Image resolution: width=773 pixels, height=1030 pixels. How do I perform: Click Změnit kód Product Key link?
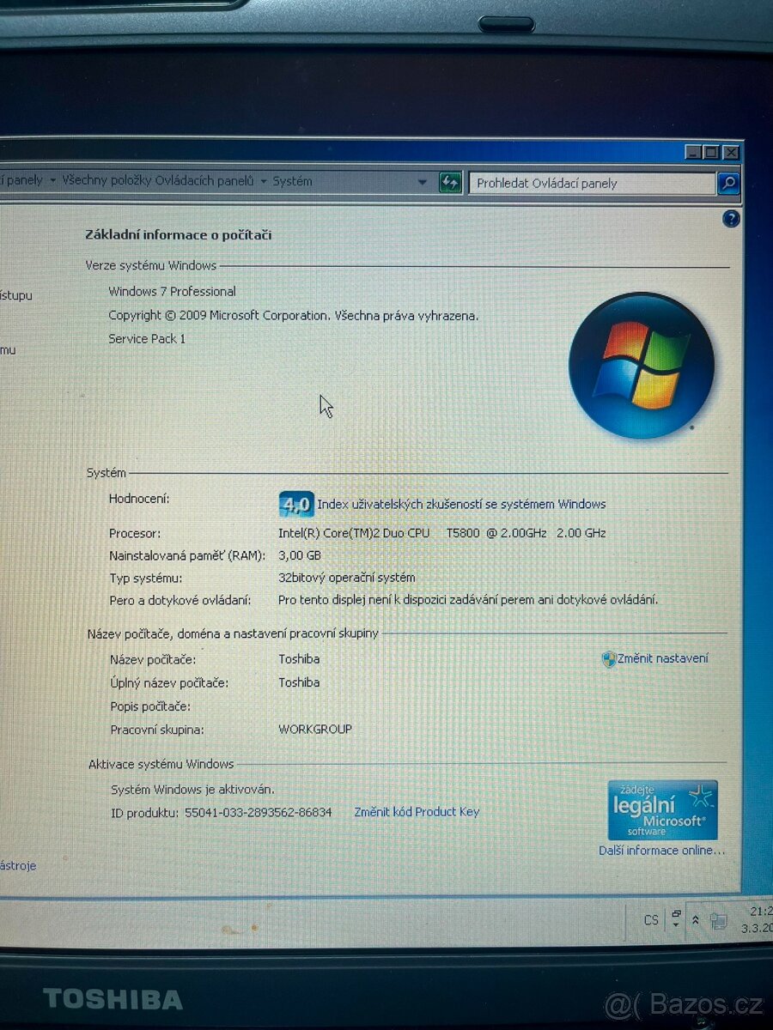417,812
